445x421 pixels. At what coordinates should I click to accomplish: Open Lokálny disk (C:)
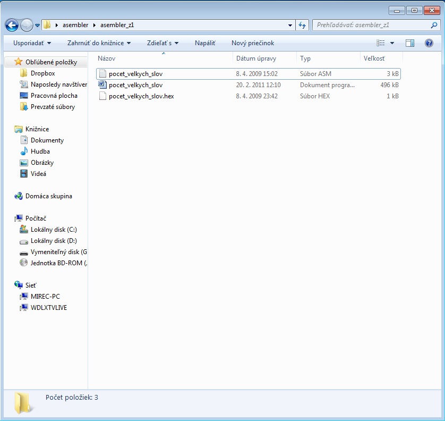(x=54, y=229)
